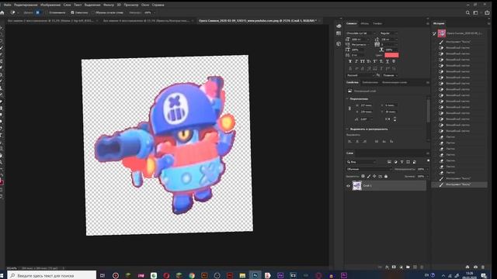Hide Слой 1 with the eye icon
Screen dimensions: 497x279
[x=348, y=186]
